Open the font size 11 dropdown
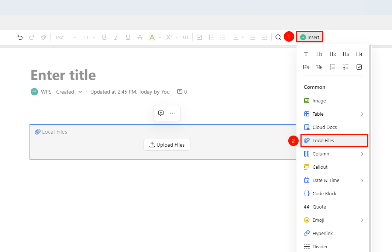 click(x=89, y=38)
